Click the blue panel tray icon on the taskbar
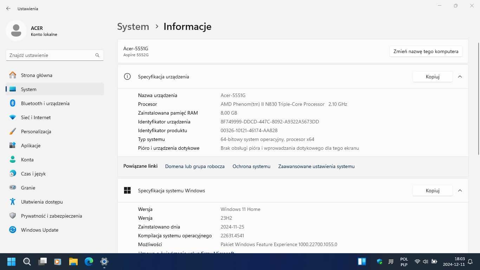The image size is (480, 270). coord(362,261)
